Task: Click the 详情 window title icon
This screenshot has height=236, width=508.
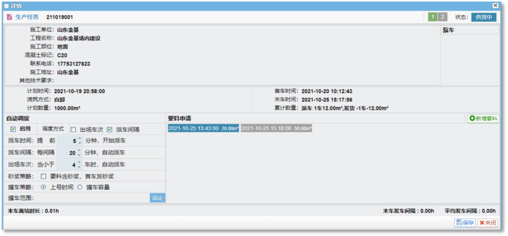Action: pos(6,6)
